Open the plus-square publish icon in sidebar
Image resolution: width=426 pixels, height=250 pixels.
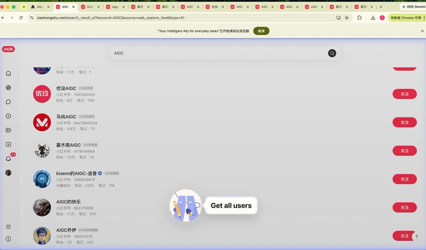(x=9, y=145)
